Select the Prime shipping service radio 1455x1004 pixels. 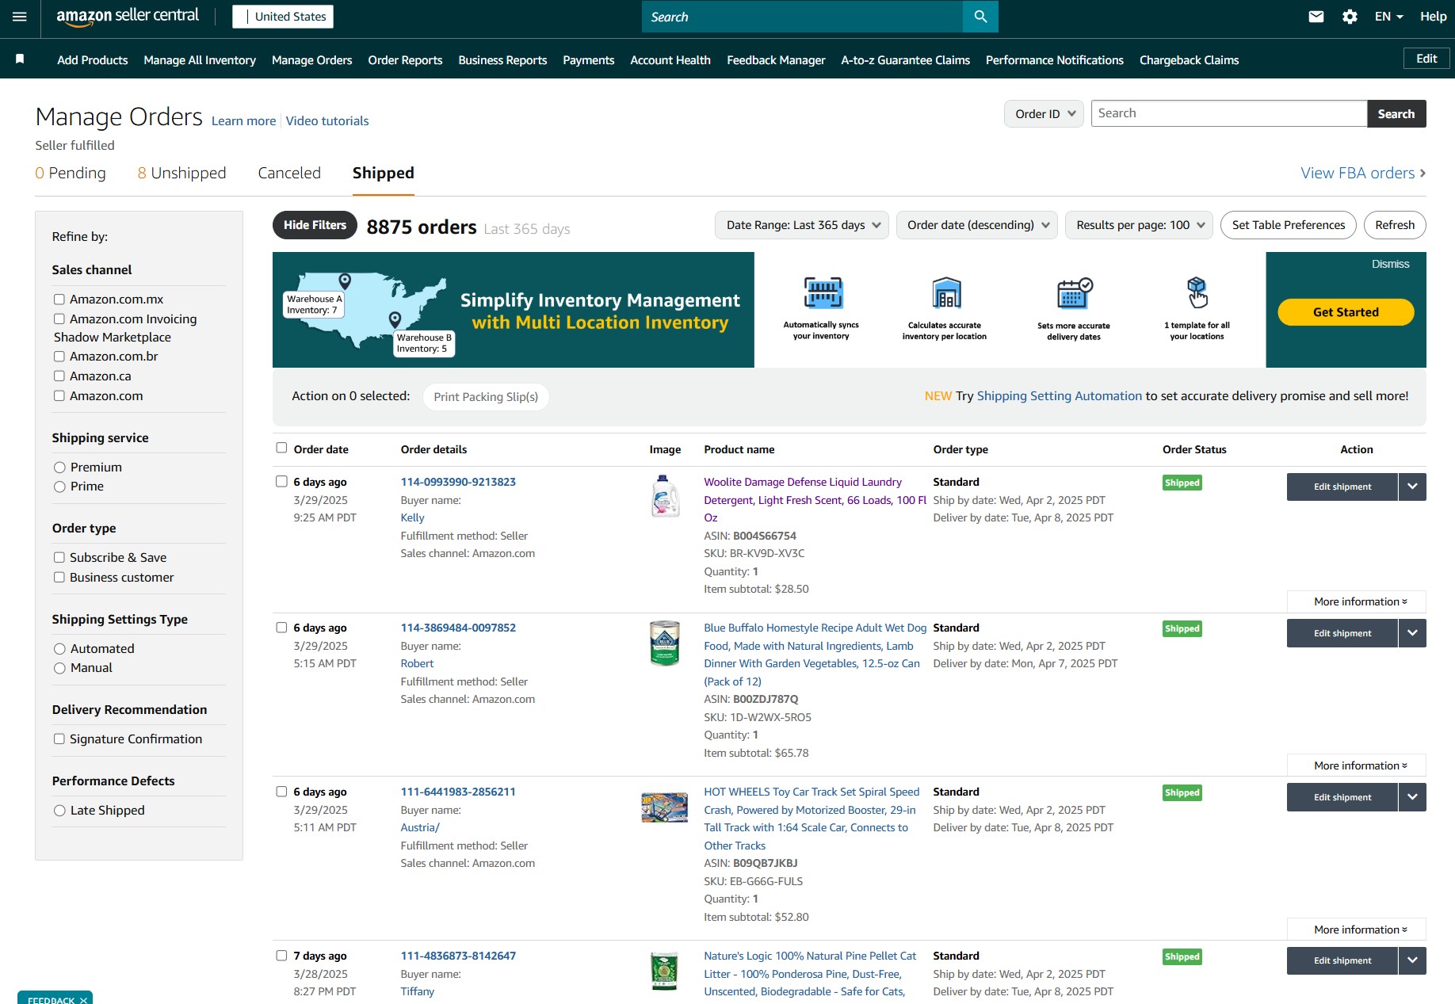click(59, 487)
